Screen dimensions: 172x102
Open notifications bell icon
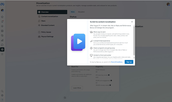2,22
